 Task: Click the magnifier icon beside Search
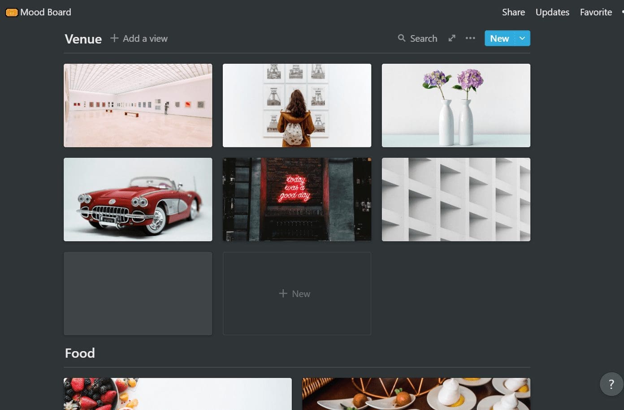coord(402,38)
